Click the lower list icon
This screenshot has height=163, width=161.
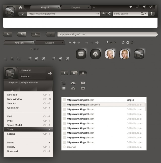[64, 89]
